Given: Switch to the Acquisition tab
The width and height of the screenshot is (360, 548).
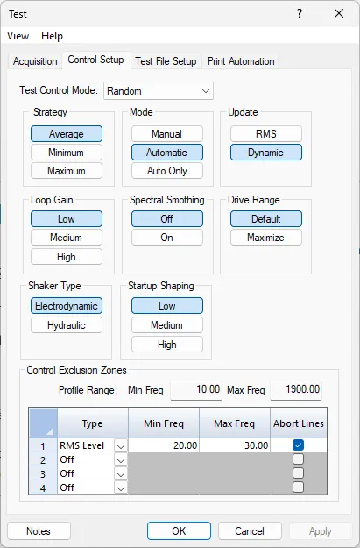Looking at the screenshot, I should pyautogui.click(x=35, y=61).
